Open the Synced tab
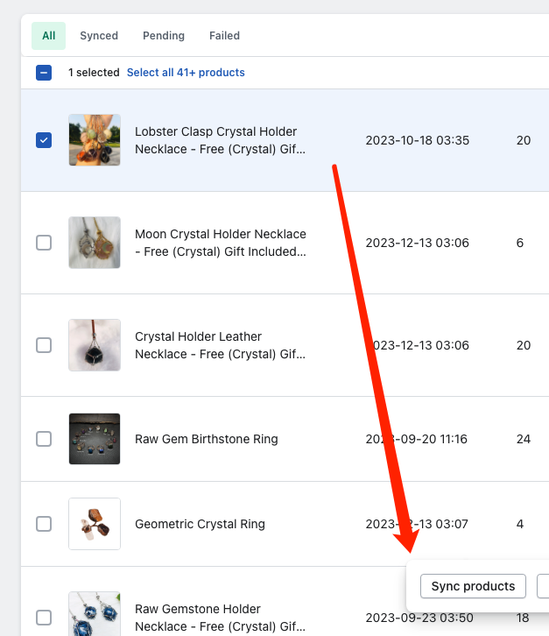This screenshot has height=636, width=549. pyautogui.click(x=99, y=36)
